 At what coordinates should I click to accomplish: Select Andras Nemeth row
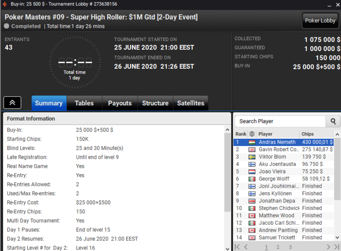pyautogui.click(x=284, y=142)
